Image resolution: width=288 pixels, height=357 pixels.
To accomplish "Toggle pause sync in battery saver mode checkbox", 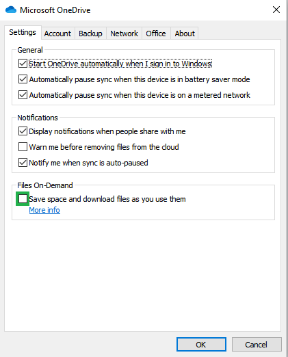I will 23,79.
